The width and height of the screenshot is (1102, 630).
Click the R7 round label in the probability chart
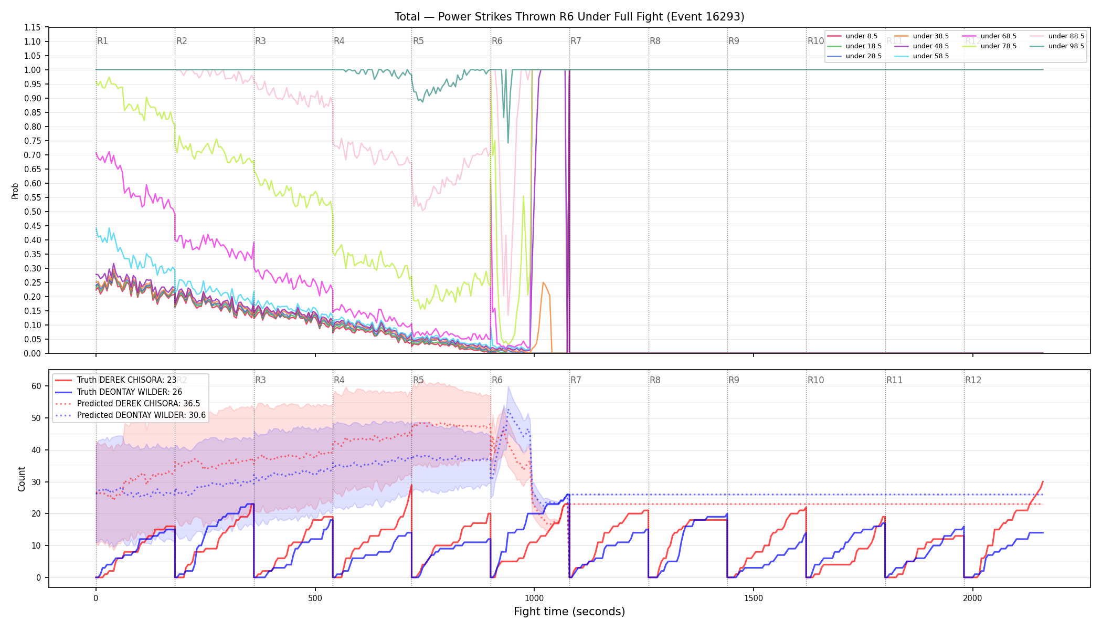[576, 41]
